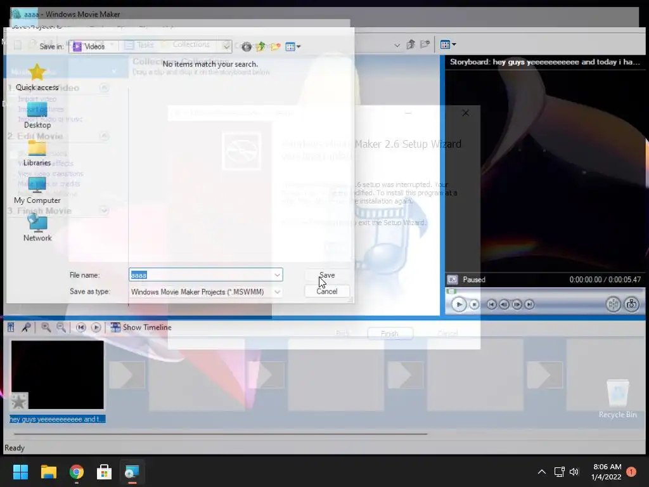The height and width of the screenshot is (487, 649).
Task: Select Quick access in places bar
Action: point(37,77)
